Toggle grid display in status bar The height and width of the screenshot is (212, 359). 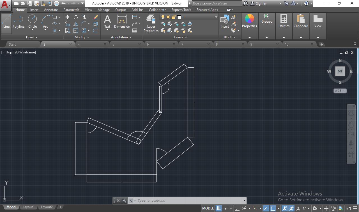point(218,208)
